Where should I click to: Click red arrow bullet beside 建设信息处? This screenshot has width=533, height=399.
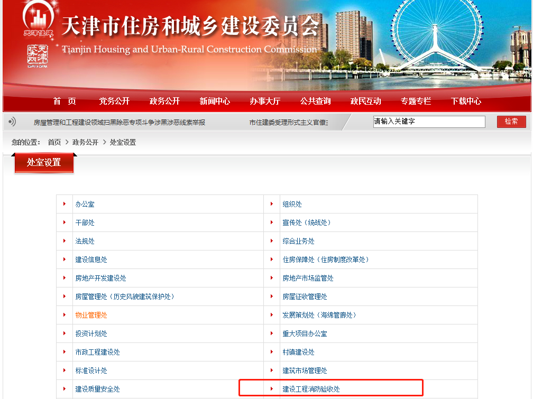65,259
